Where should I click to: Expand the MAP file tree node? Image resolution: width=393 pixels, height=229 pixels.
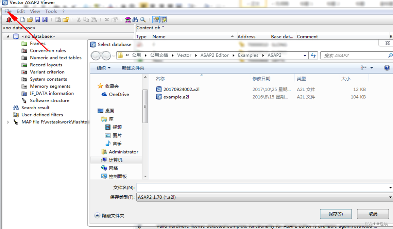point(8,122)
